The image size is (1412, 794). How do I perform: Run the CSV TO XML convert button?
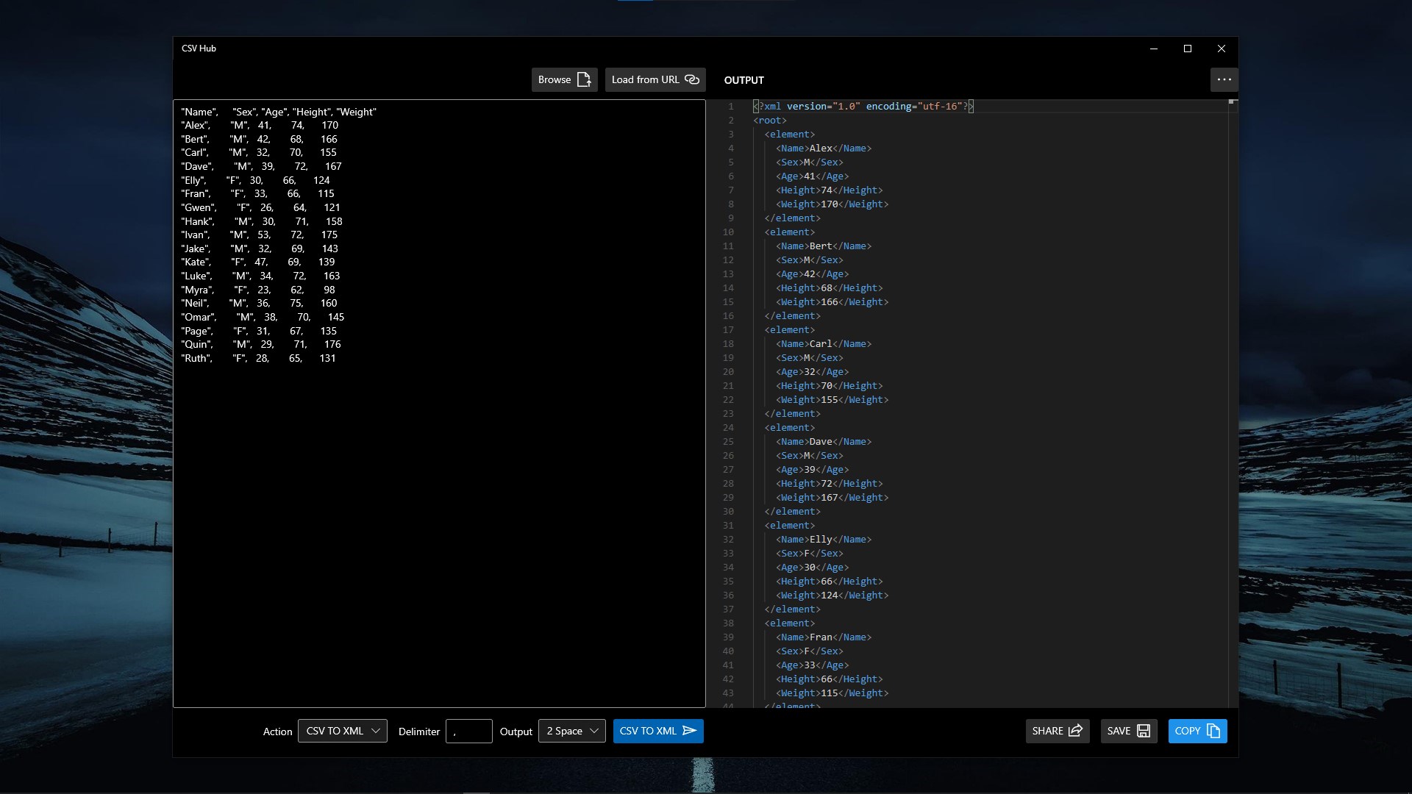[x=658, y=731]
